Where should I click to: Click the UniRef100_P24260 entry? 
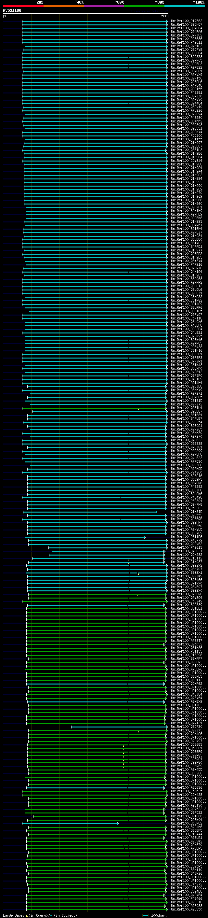pos(186,472)
